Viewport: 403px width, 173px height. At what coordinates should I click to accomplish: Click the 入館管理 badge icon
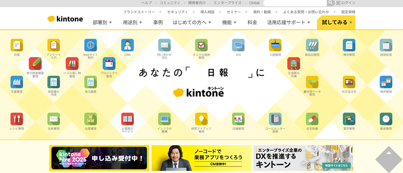[x=275, y=45]
